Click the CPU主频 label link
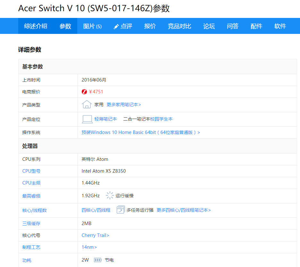Image resolution: width=300 pixels, height=267 pixels. [31, 183]
